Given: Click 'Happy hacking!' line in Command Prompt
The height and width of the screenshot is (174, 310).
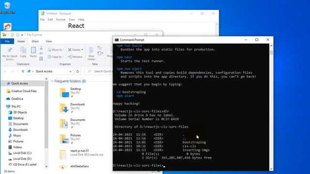Looking at the screenshot, I should click(126, 103).
